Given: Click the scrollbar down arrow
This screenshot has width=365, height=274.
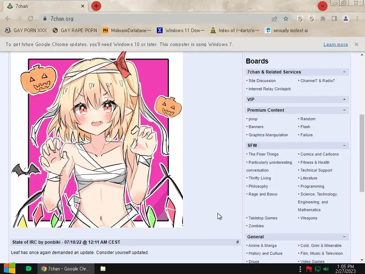Looking at the screenshot, I should coord(362,260).
